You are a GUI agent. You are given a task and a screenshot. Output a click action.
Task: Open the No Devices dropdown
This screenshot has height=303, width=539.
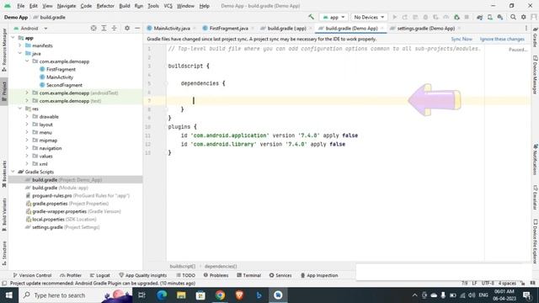[369, 17]
